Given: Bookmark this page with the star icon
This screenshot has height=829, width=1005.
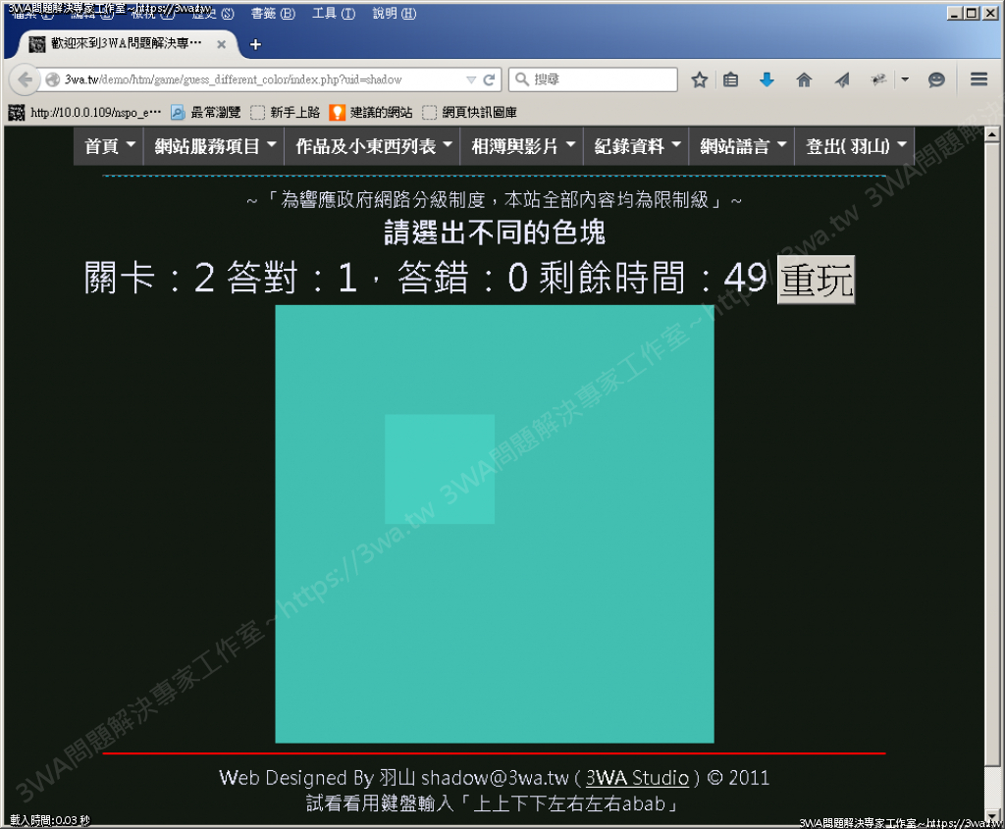Looking at the screenshot, I should 699,80.
